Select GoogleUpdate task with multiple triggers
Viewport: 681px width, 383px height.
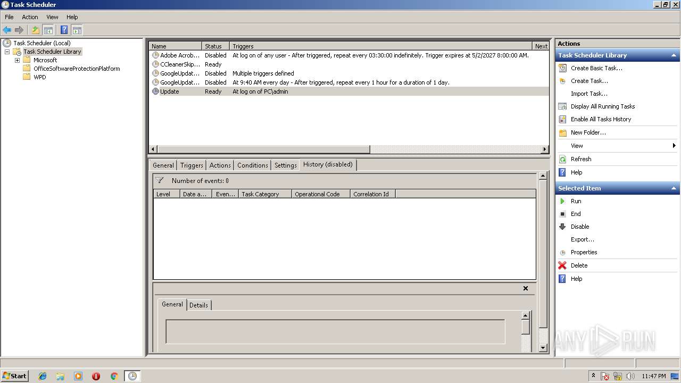pos(349,73)
